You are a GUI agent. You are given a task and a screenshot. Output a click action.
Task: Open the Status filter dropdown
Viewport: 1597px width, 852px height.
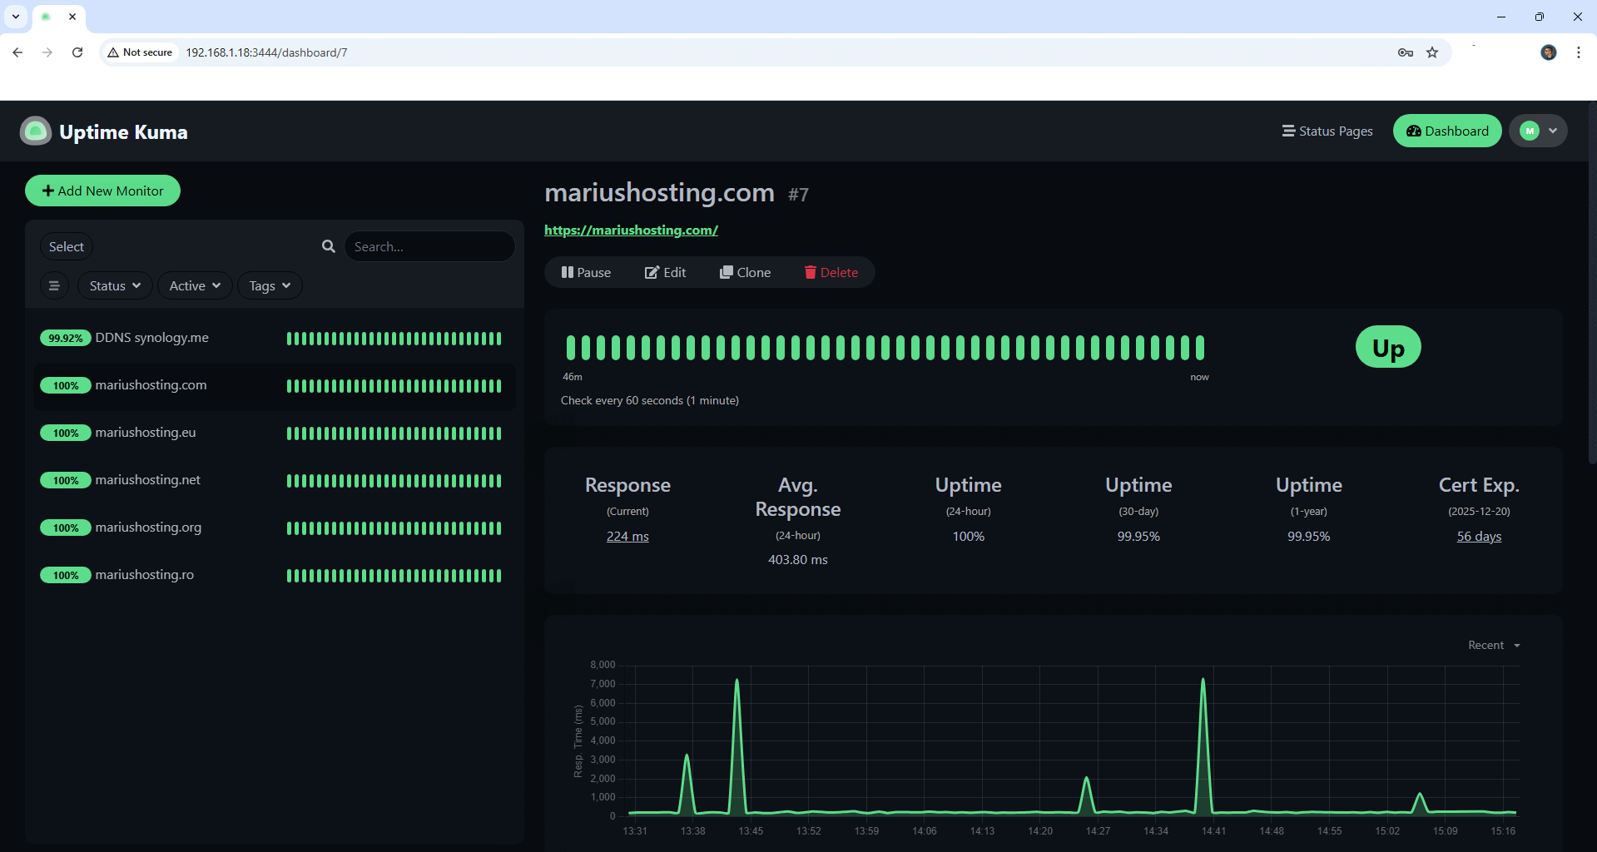pyautogui.click(x=114, y=285)
